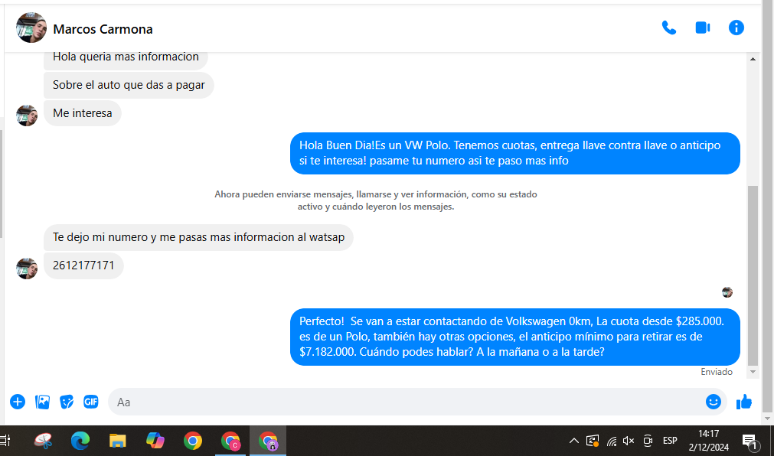This screenshot has height=456, width=774.
Task: Click sender avatar beside 'Me interesa'
Action: pyautogui.click(x=27, y=116)
